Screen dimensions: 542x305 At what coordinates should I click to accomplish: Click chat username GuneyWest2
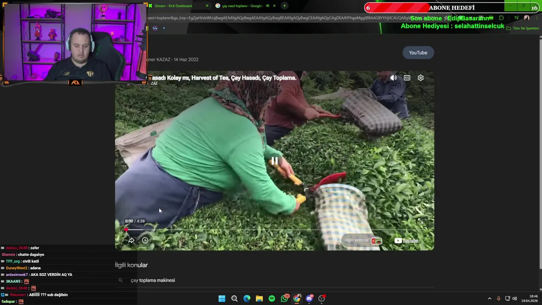coord(17,268)
